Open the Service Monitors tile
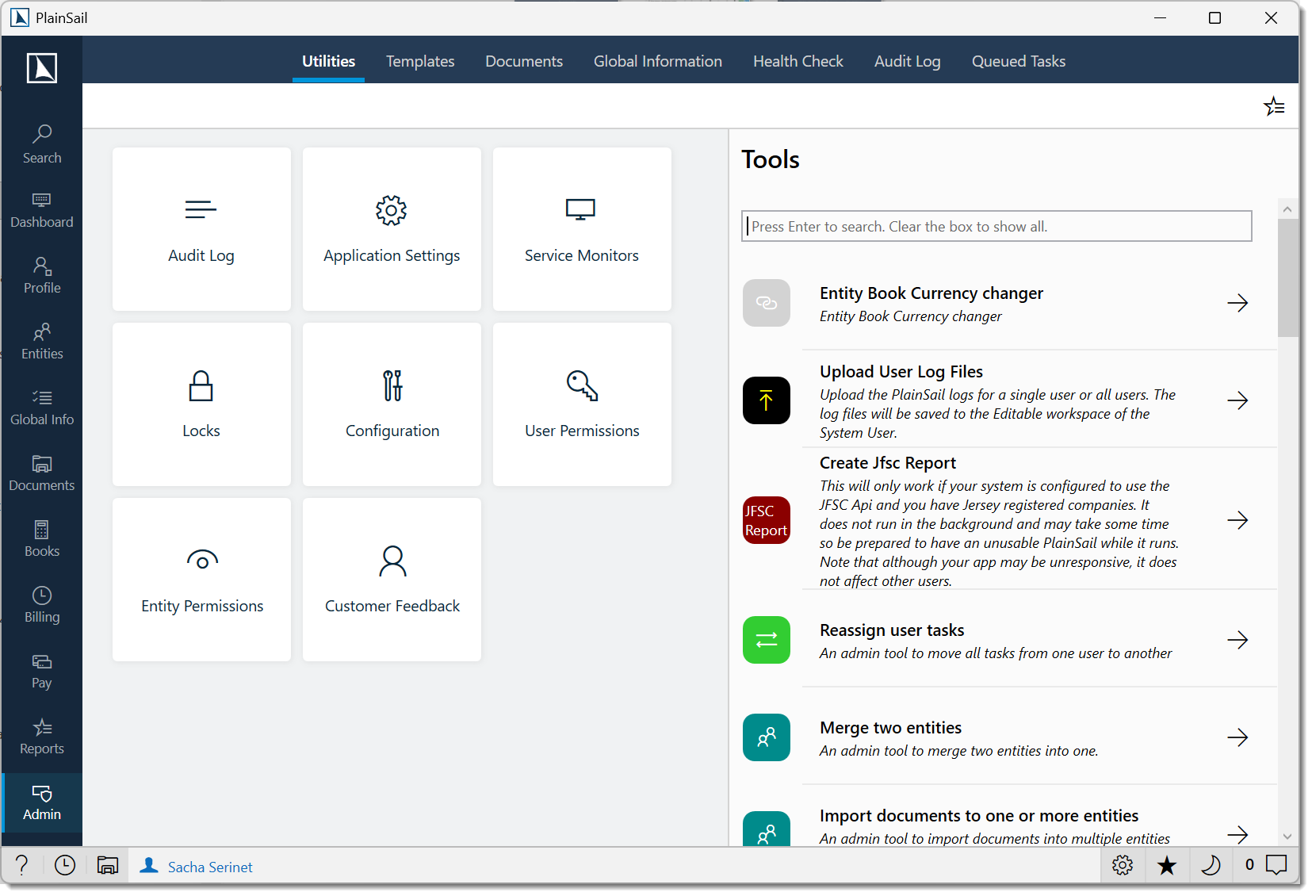The height and width of the screenshot is (896, 1312). [581, 229]
